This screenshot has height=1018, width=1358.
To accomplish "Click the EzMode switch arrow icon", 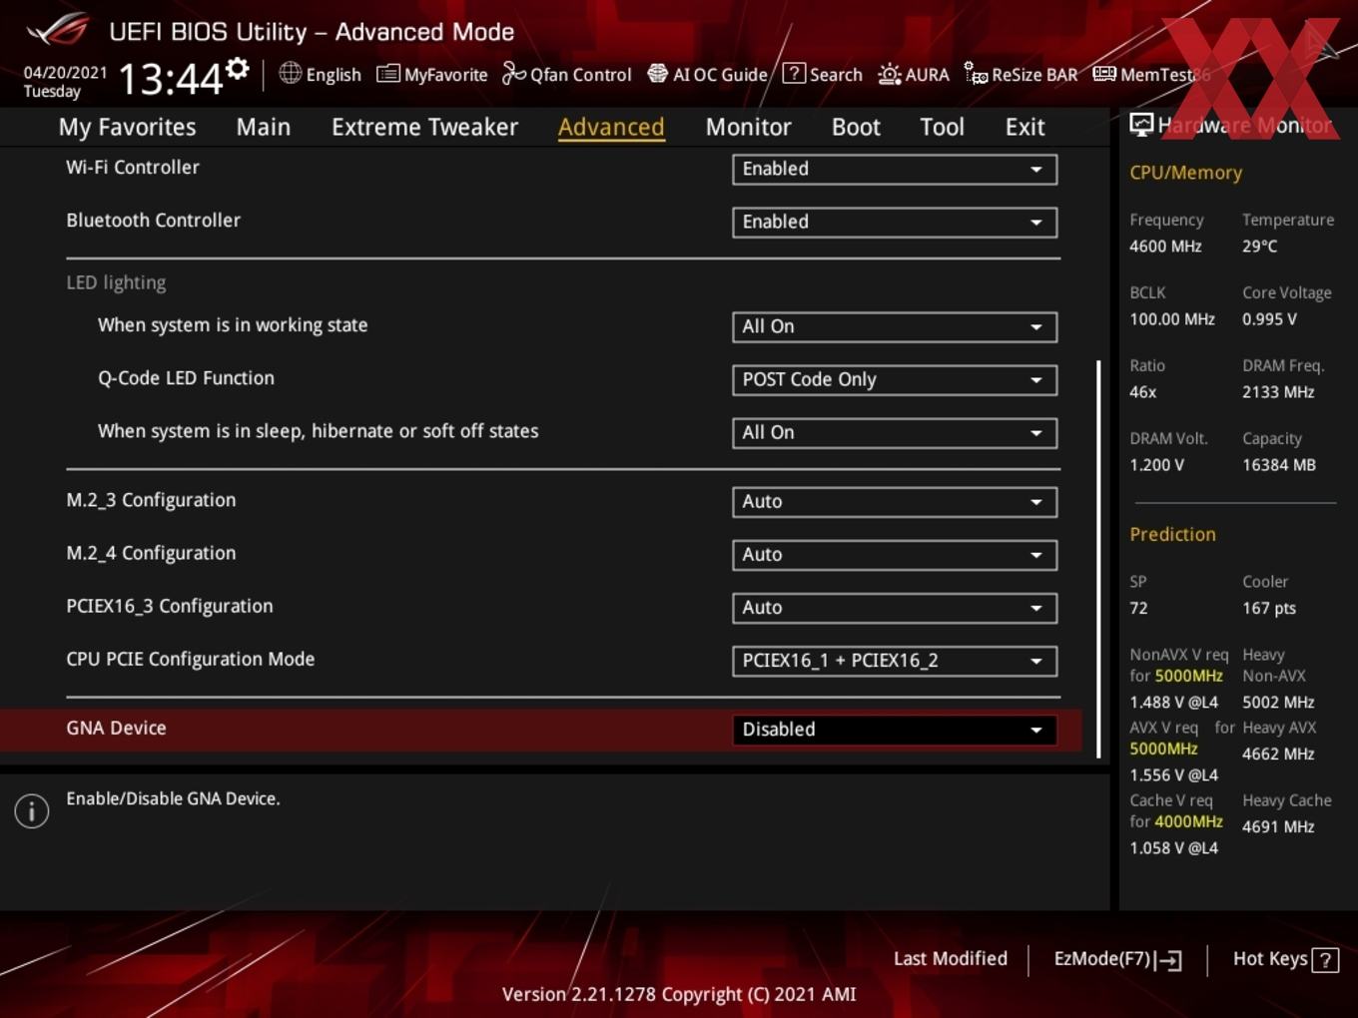I will (1169, 960).
